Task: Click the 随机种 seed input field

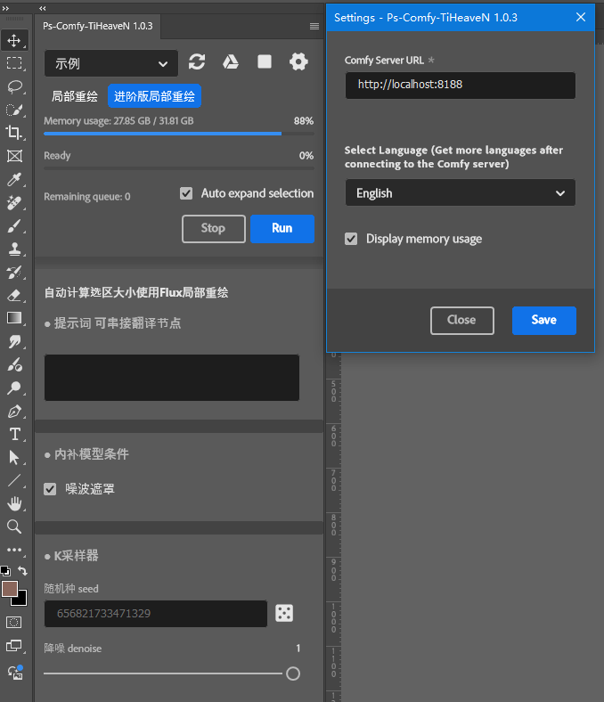Action: pyautogui.click(x=156, y=613)
